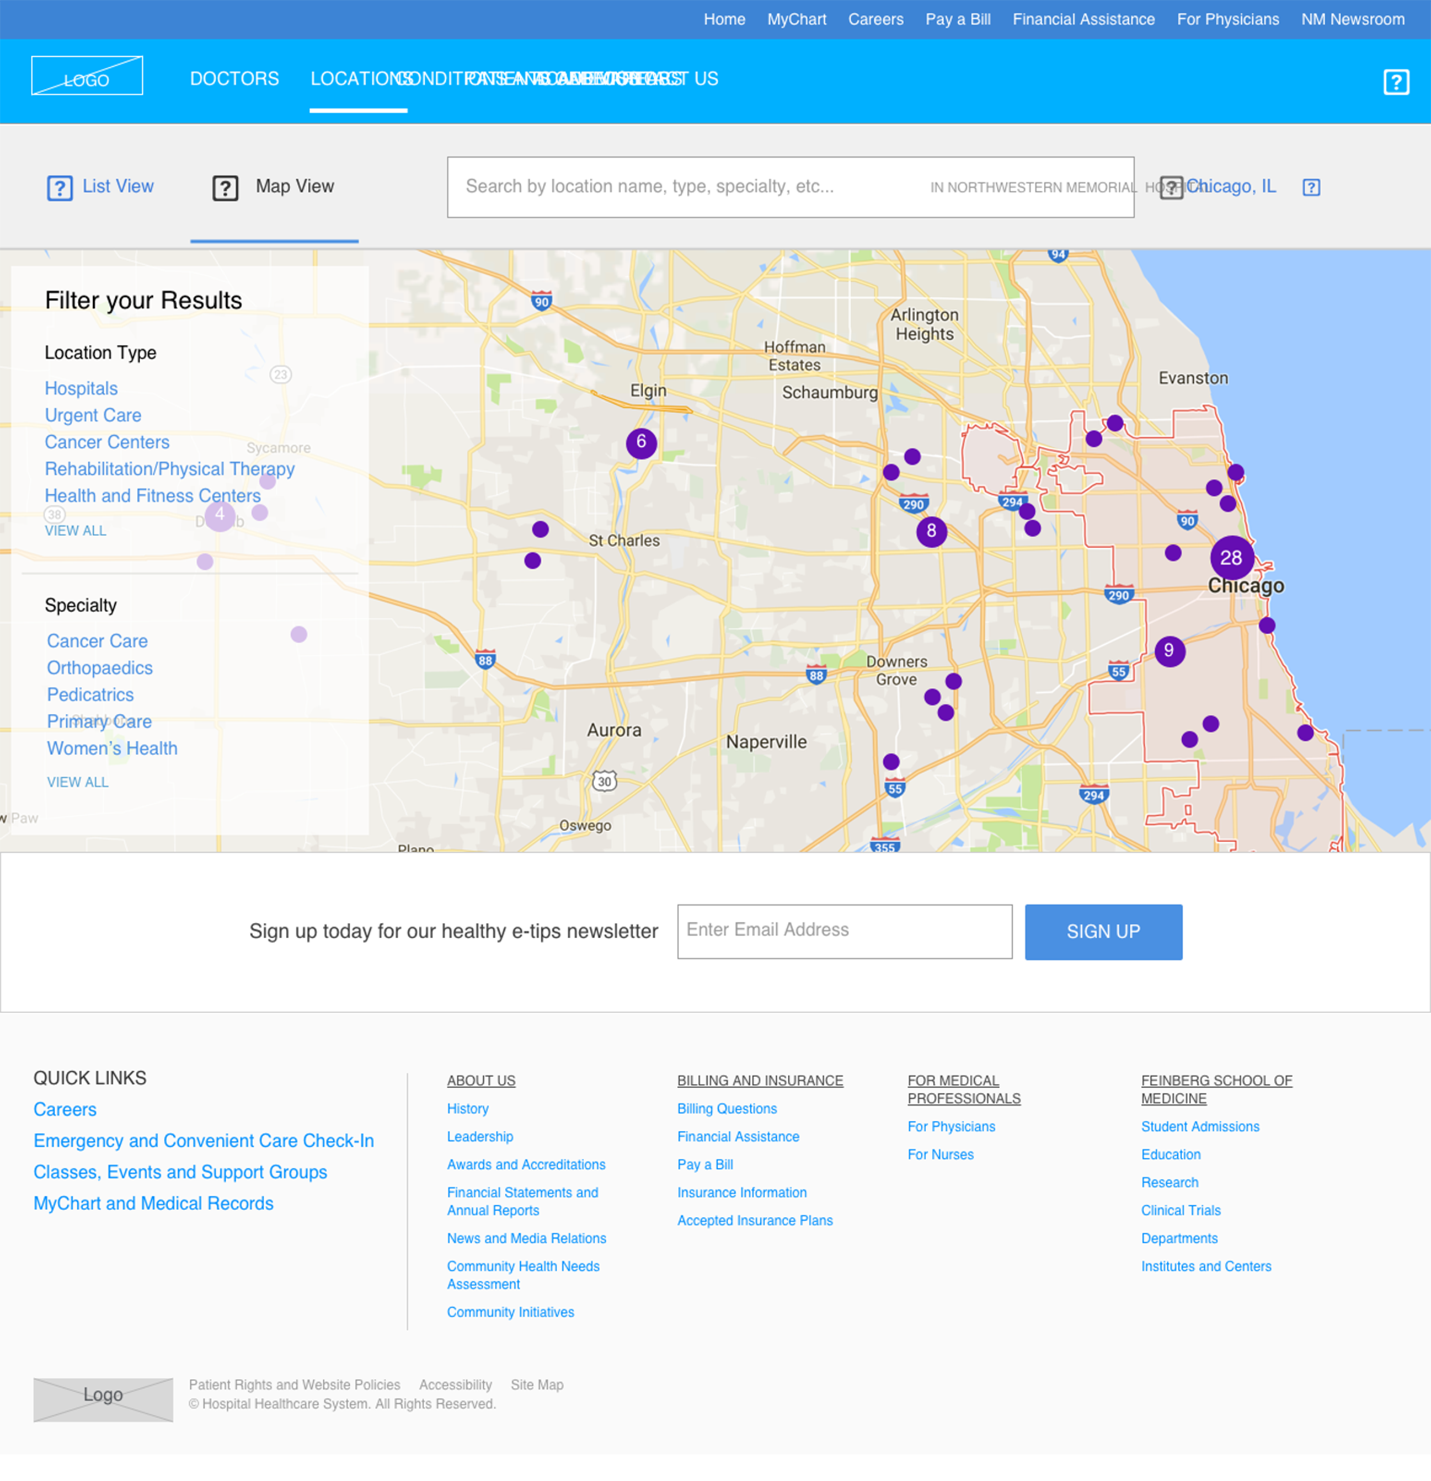1431x1481 pixels.
Task: Filter specialty by Women's Health
Action: point(113,748)
